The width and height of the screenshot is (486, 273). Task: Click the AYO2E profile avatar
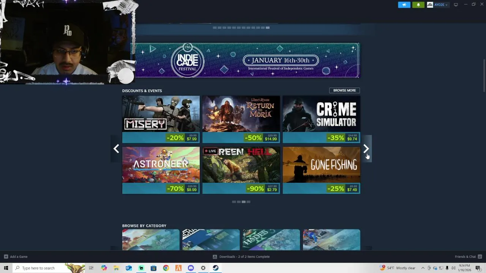[430, 5]
